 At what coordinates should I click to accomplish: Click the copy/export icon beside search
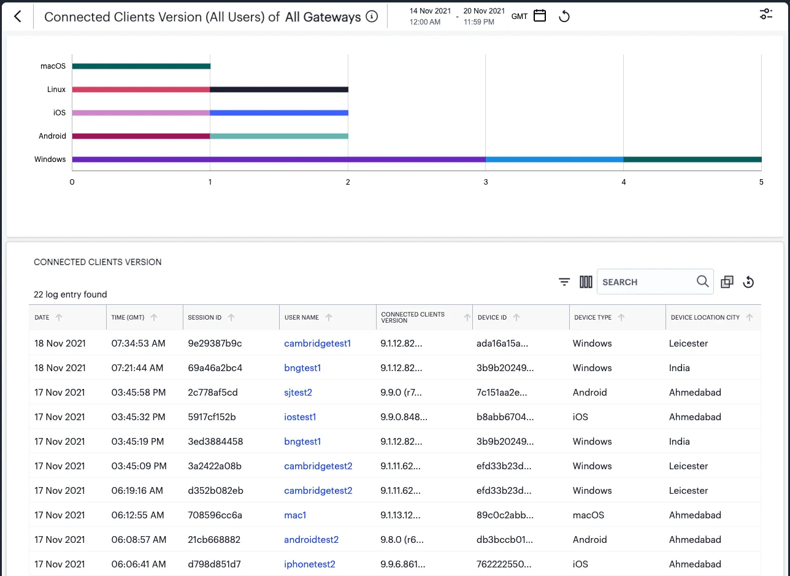pos(727,282)
